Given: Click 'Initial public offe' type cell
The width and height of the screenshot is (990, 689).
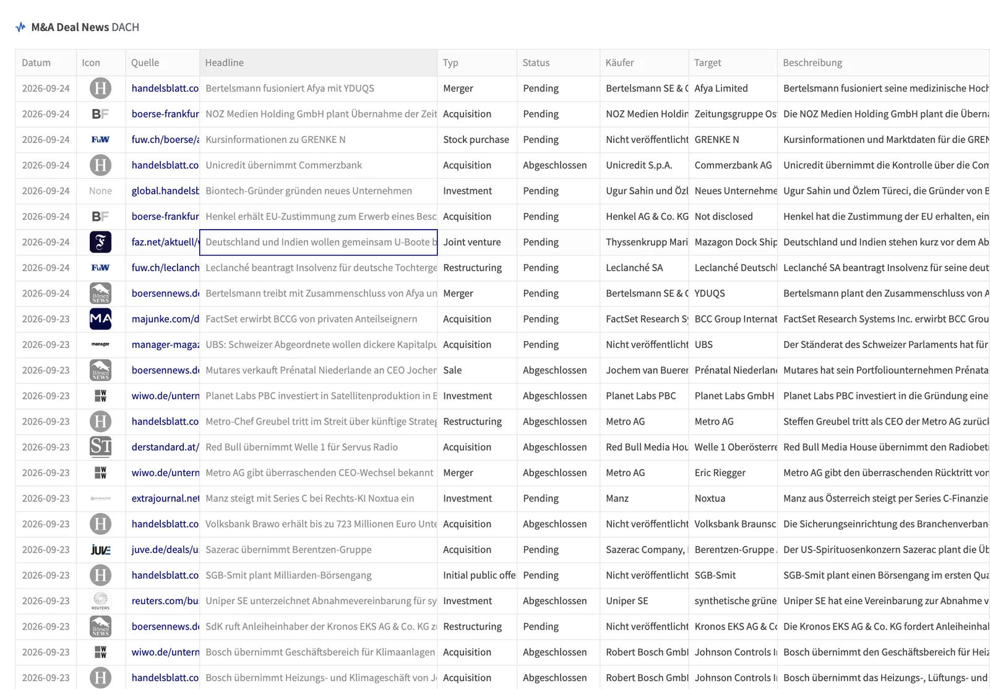Looking at the screenshot, I should click(476, 575).
